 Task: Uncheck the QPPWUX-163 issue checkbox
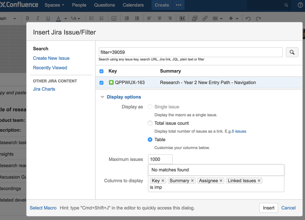(x=101, y=83)
